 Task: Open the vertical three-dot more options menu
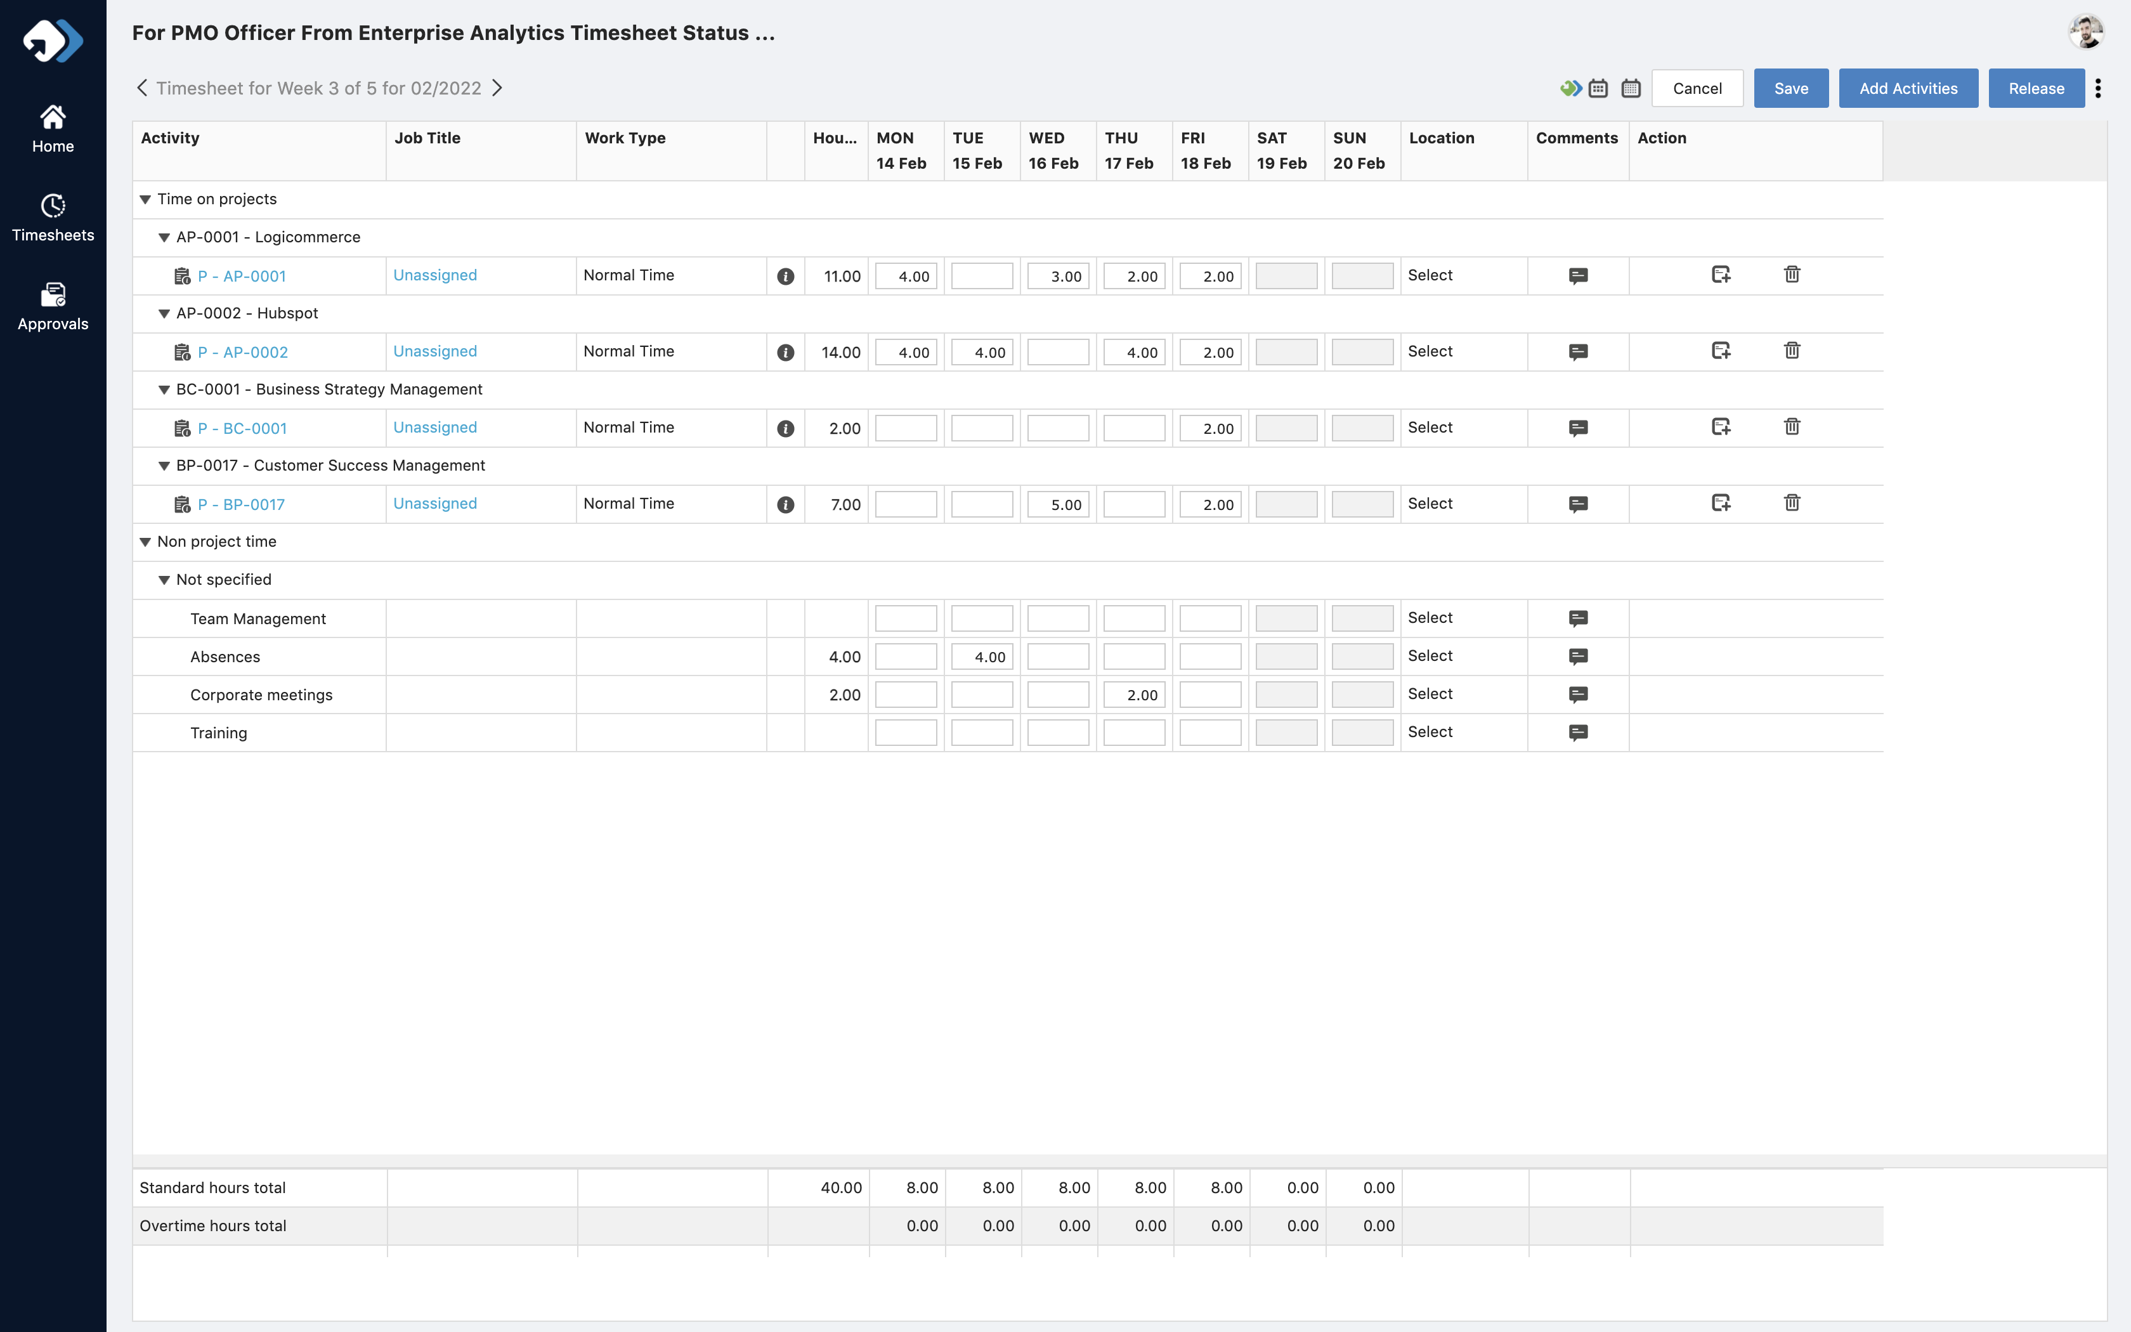point(2099,88)
